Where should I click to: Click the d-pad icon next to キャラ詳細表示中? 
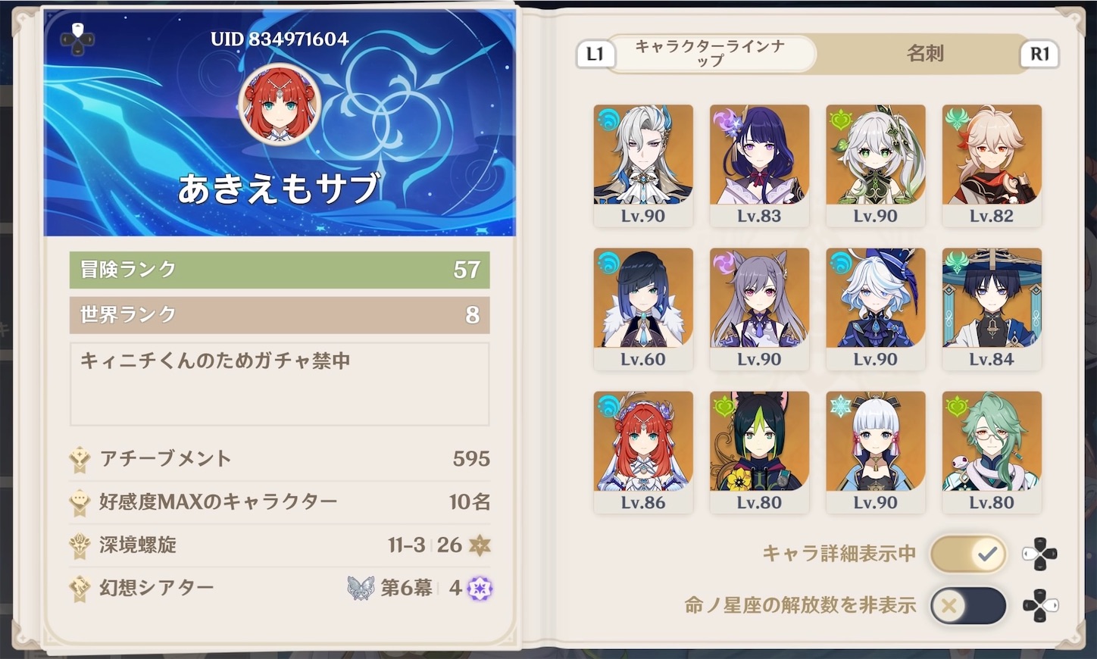pyautogui.click(x=1040, y=554)
